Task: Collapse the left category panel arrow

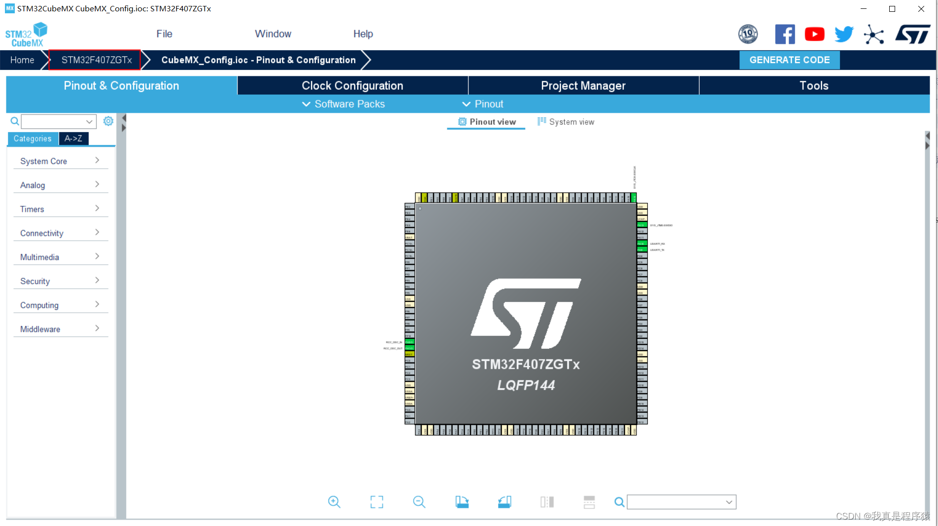Action: click(124, 118)
